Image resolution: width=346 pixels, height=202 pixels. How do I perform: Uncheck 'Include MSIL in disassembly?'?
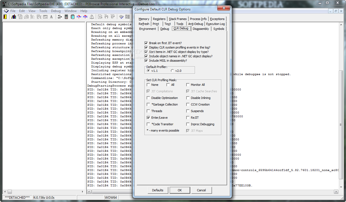coord(146,61)
